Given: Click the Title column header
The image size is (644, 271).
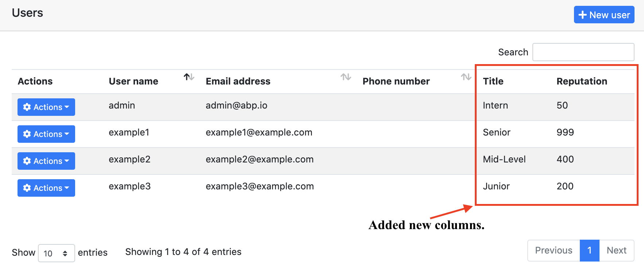Looking at the screenshot, I should [493, 81].
